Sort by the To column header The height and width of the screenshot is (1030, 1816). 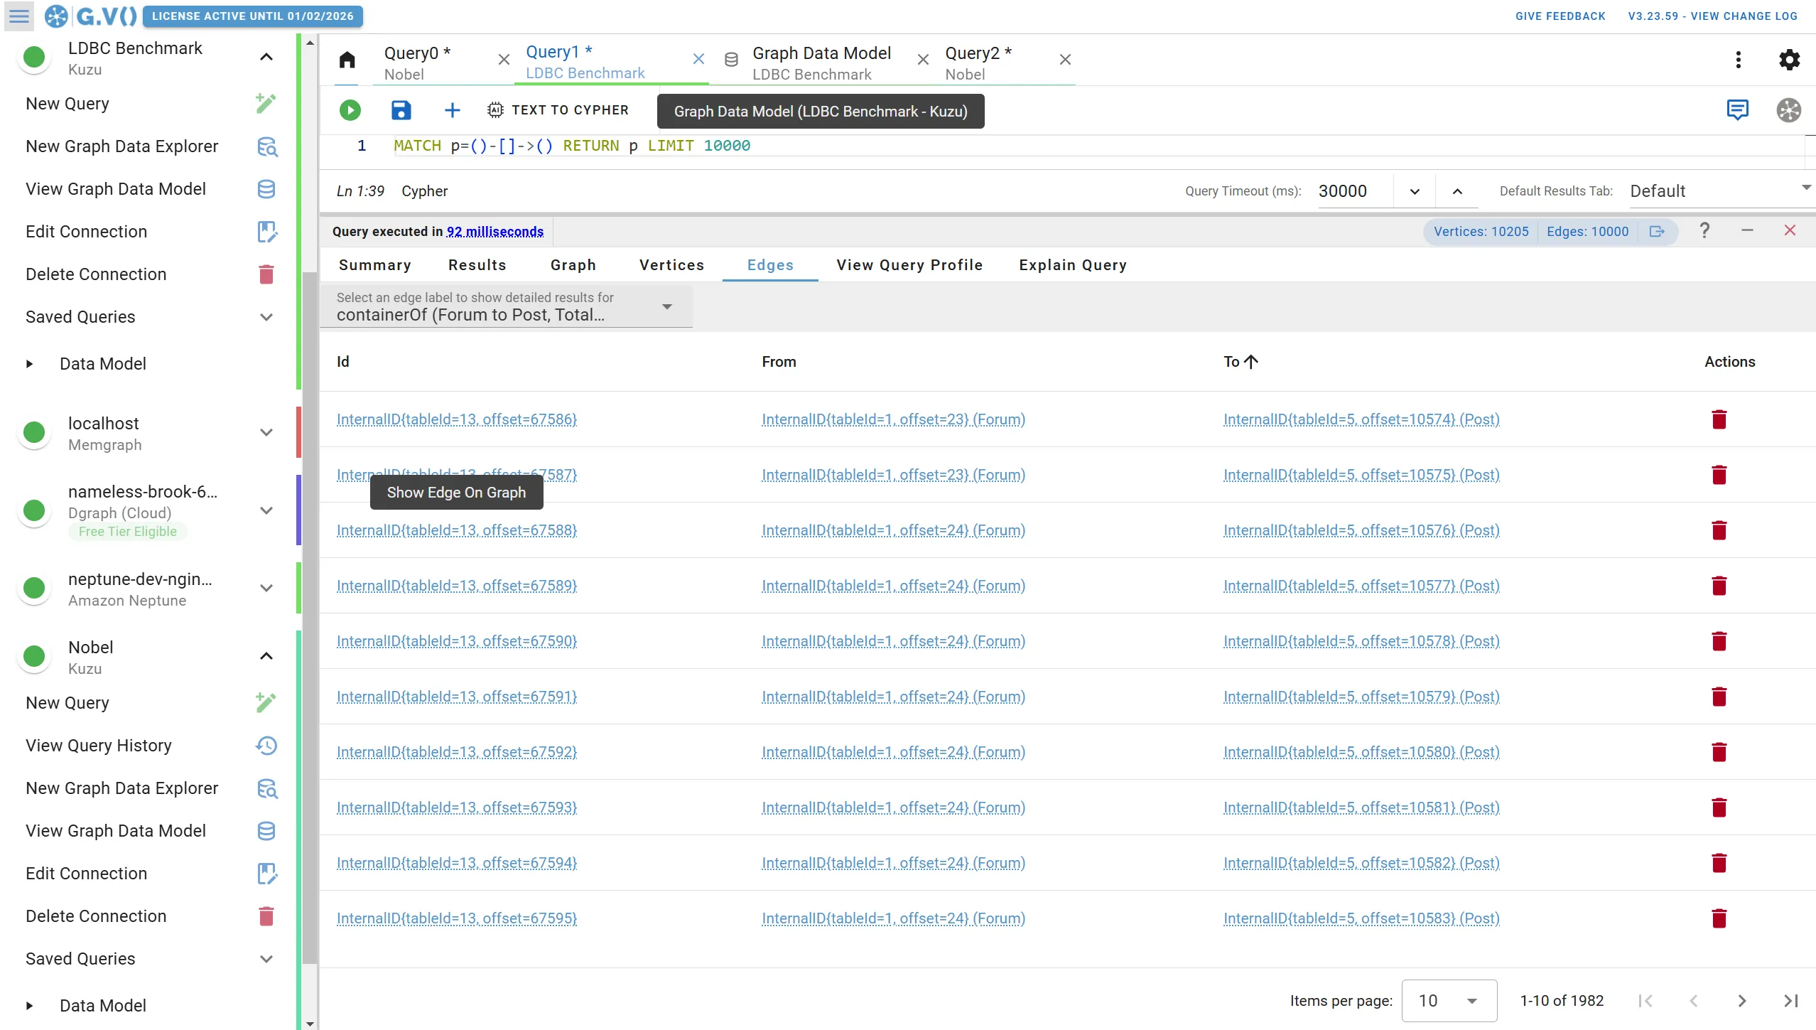1241,362
